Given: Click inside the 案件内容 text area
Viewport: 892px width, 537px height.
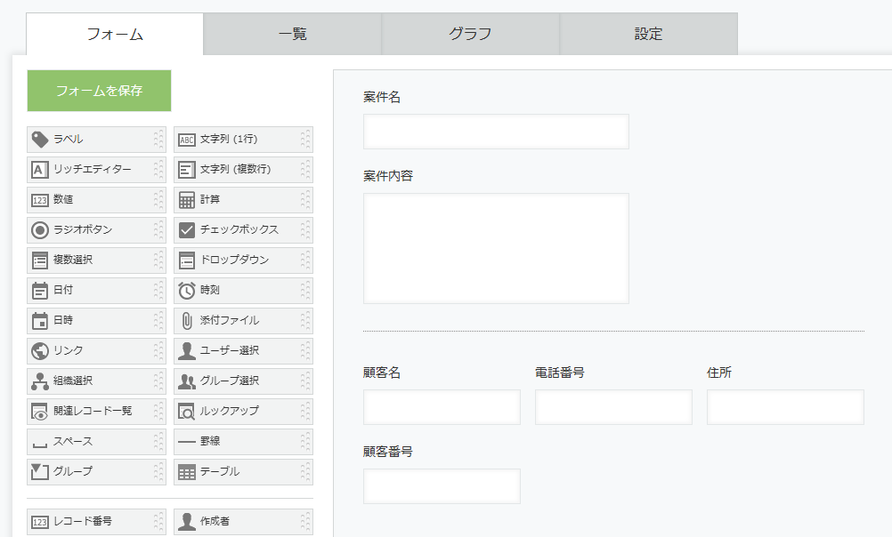Looking at the screenshot, I should point(496,248).
